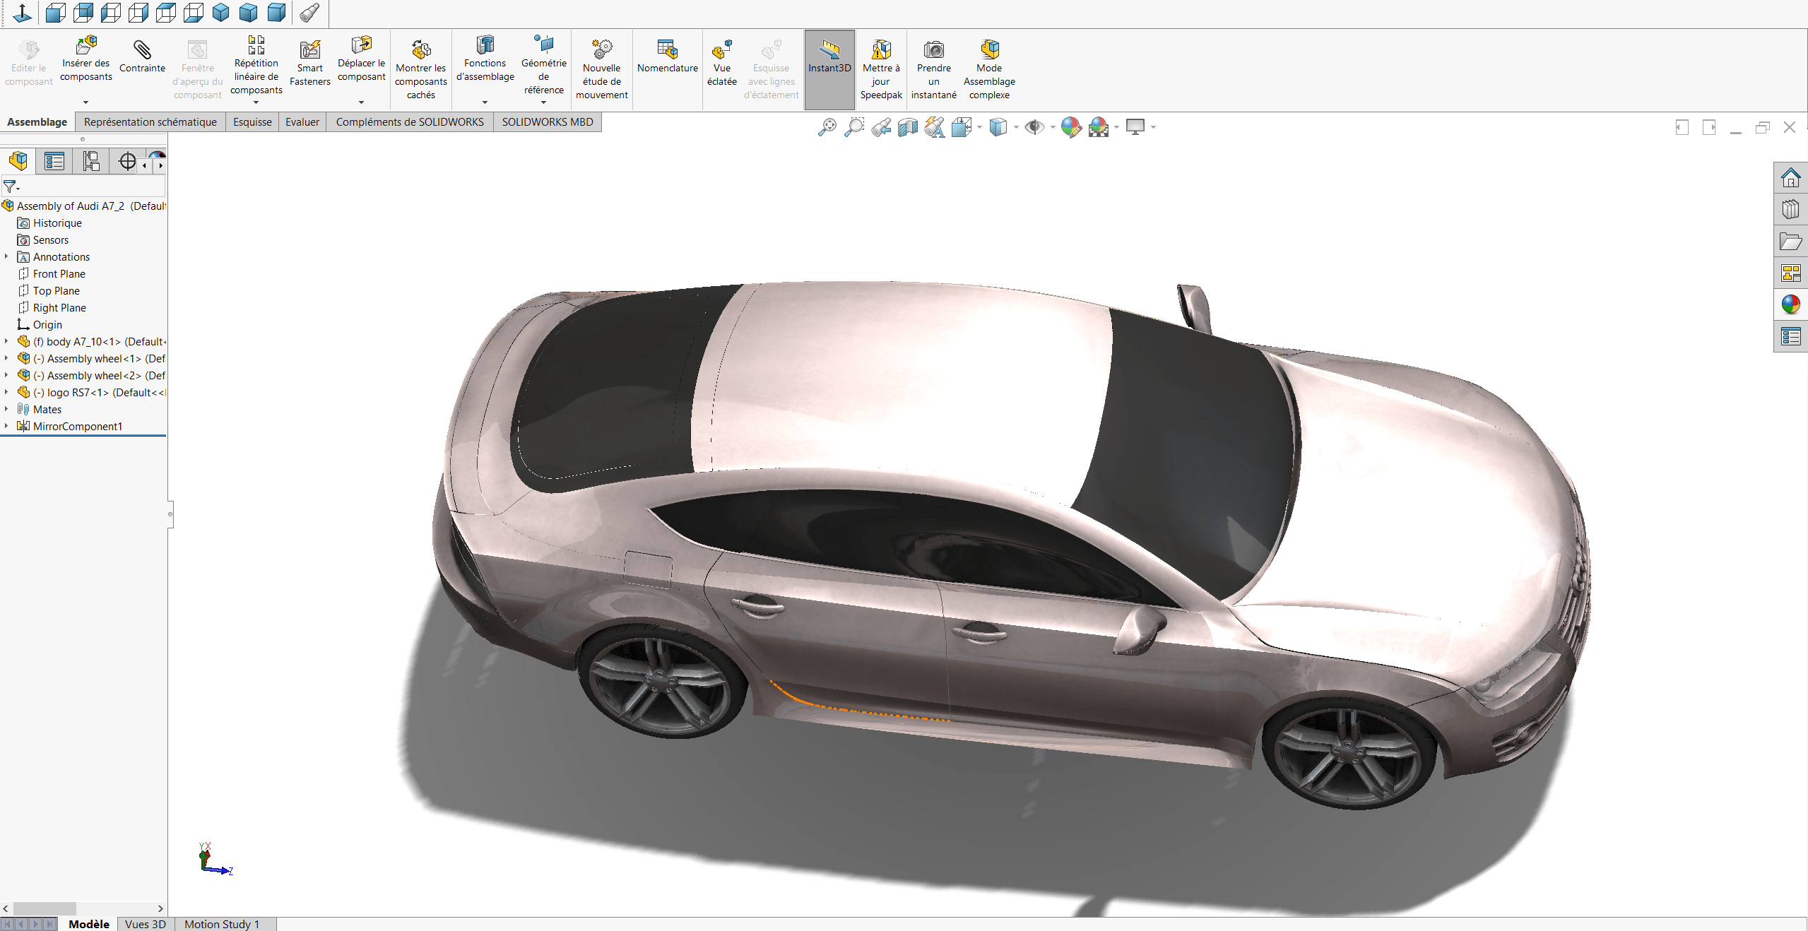The width and height of the screenshot is (1808, 931).
Task: Switch to Vues 3D tab
Action: tap(146, 924)
